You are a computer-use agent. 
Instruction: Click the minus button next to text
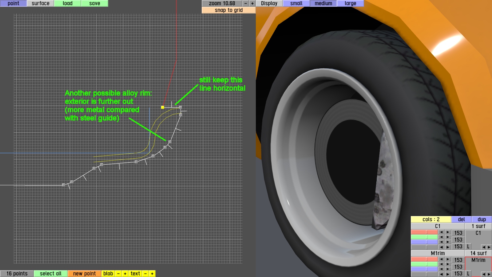[x=145, y=274]
